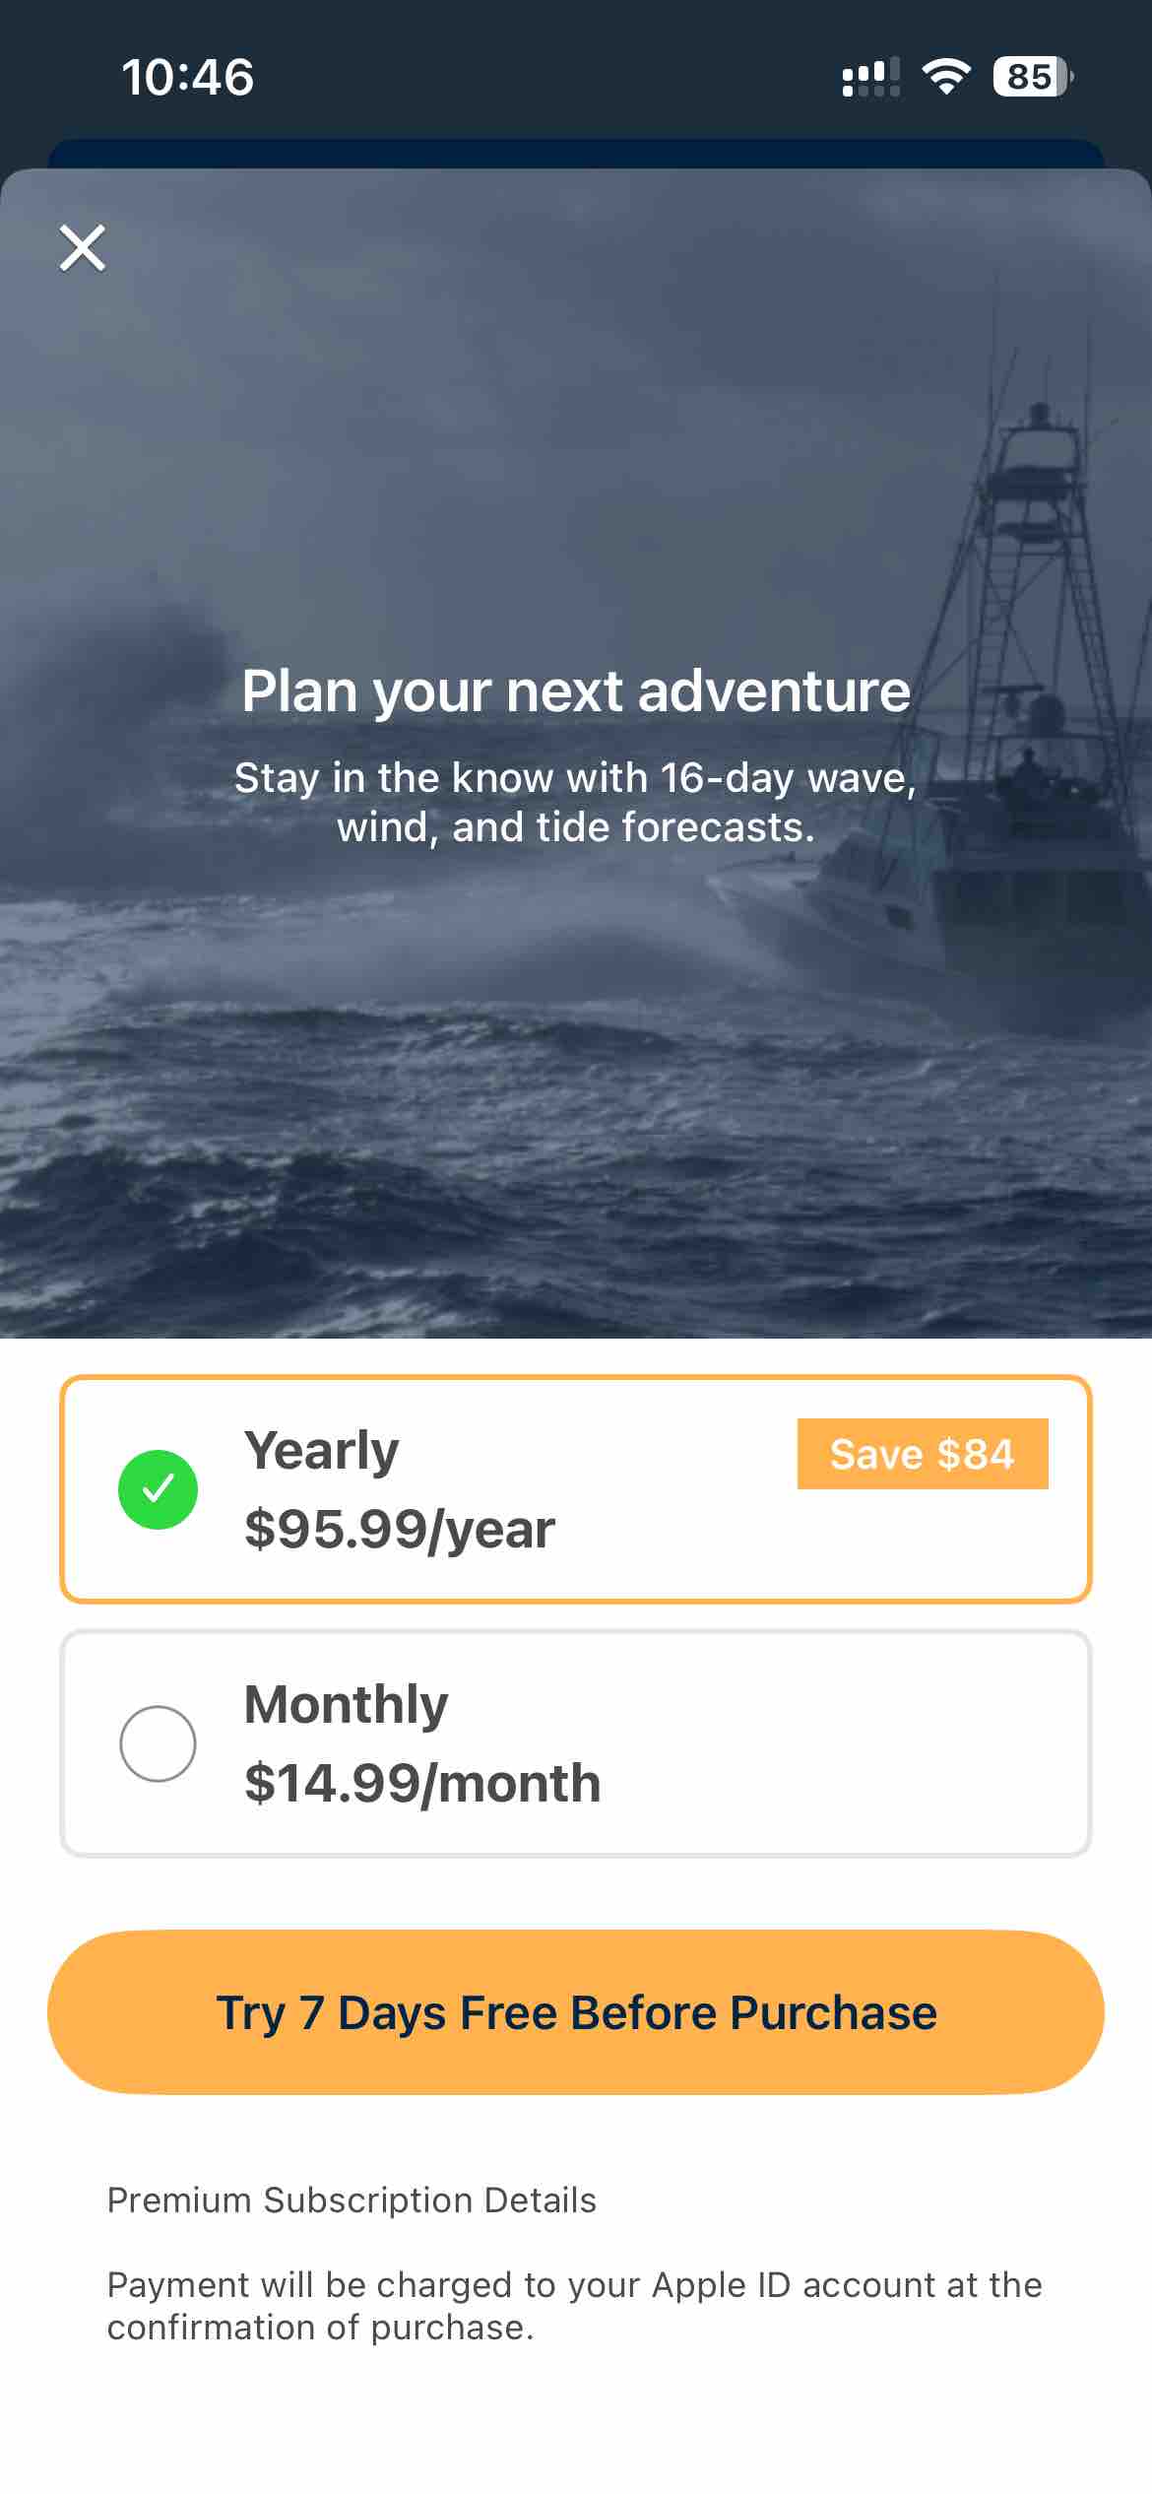1152x2494 pixels.
Task: Tap the $95.99/year price text
Action: pos(399,1529)
